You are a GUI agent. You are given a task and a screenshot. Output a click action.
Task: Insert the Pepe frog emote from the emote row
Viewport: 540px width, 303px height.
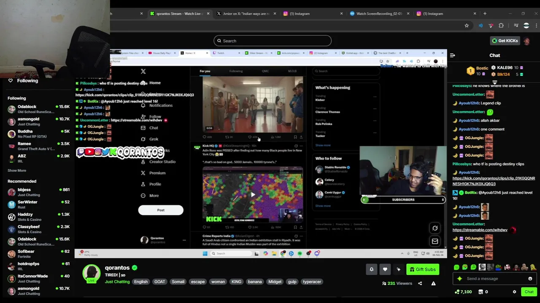(499, 267)
